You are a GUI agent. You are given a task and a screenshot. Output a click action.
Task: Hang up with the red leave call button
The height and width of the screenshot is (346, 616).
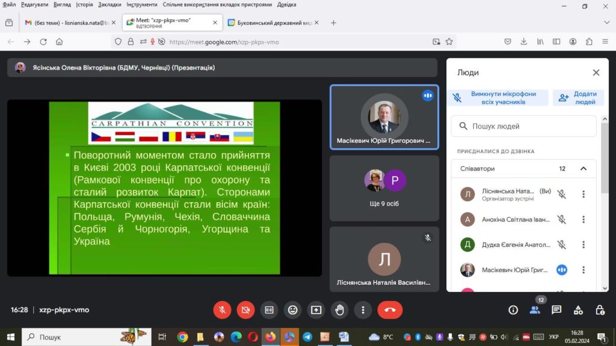(x=390, y=310)
